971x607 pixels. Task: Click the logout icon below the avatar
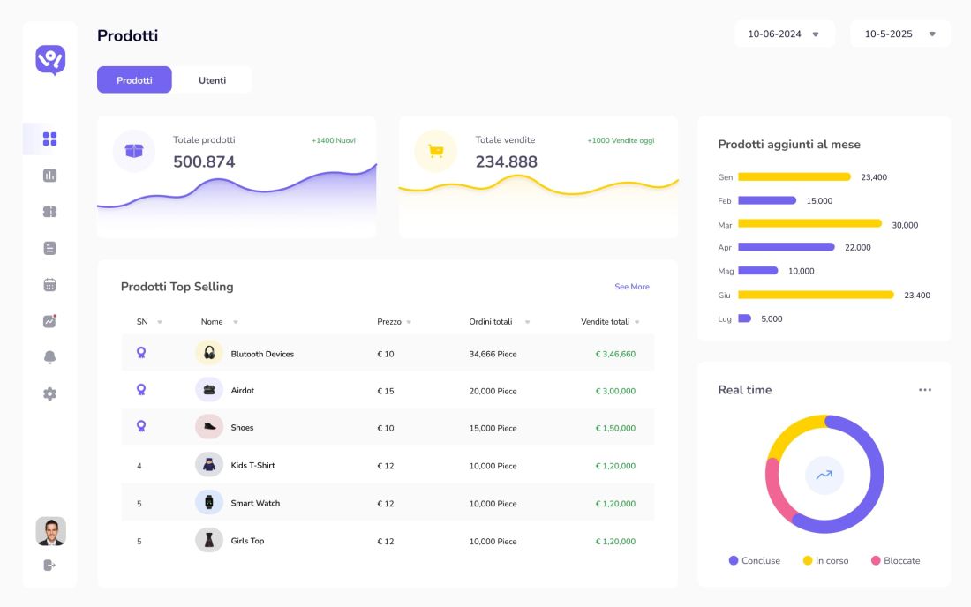tap(49, 565)
